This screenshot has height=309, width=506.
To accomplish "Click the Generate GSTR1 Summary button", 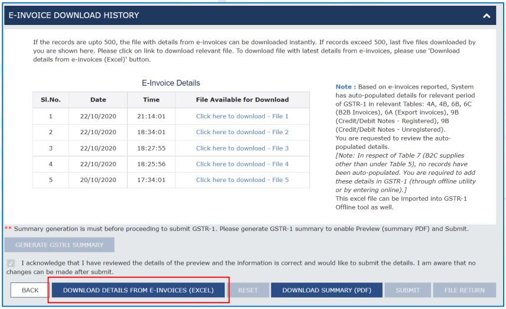I will pos(59,245).
